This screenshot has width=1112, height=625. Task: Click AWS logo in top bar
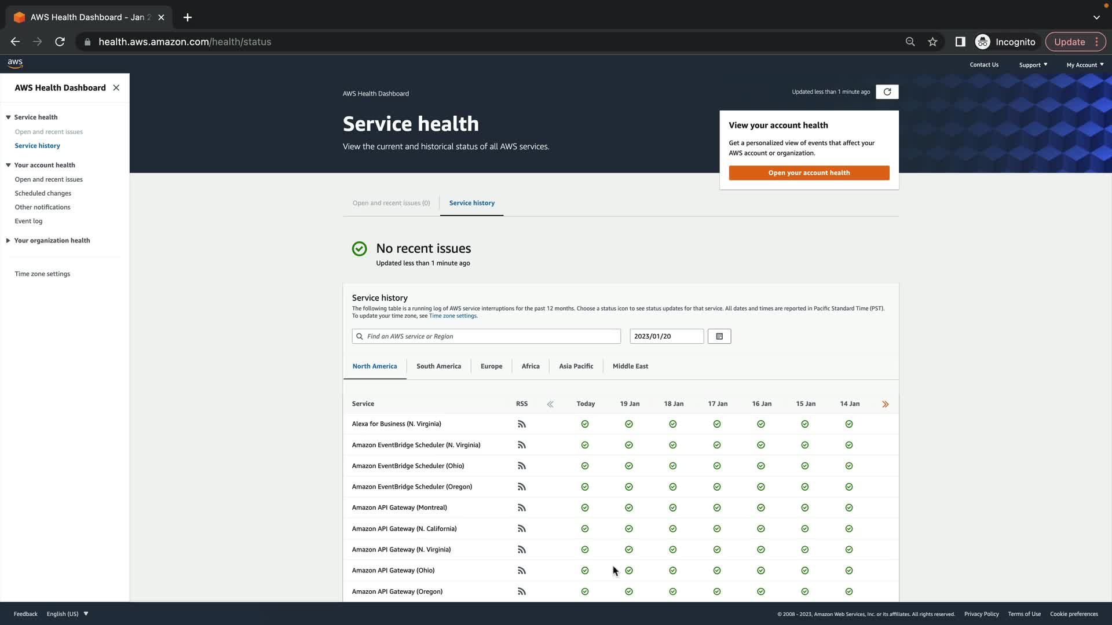click(15, 64)
